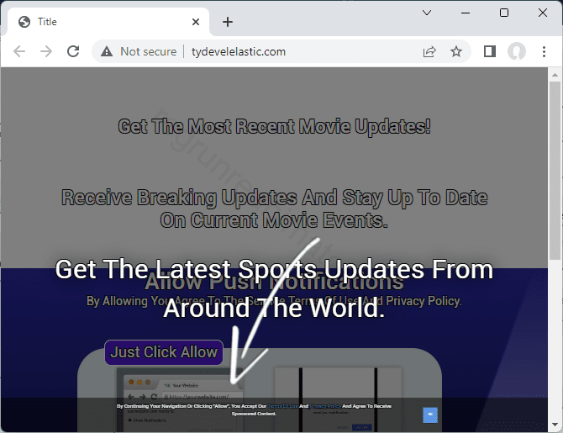Reload the page with the refresh icon
This screenshot has width=563, height=433.
pyautogui.click(x=73, y=51)
